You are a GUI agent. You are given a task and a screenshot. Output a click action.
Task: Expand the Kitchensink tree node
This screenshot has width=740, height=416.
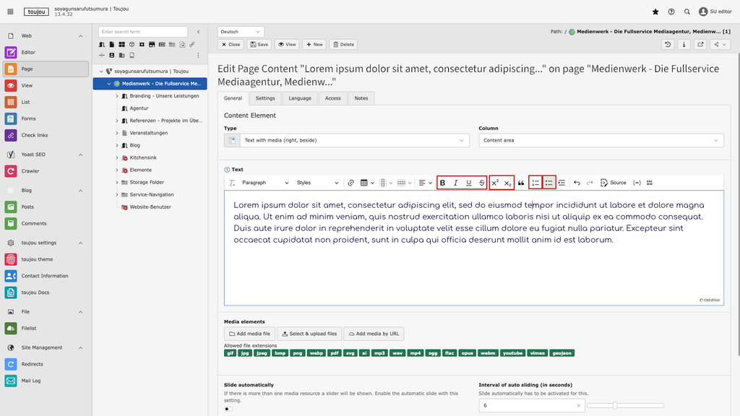pos(117,158)
